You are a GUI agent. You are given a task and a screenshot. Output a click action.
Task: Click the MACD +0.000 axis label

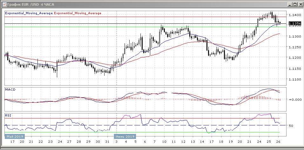pyautogui.click(x=294, y=99)
